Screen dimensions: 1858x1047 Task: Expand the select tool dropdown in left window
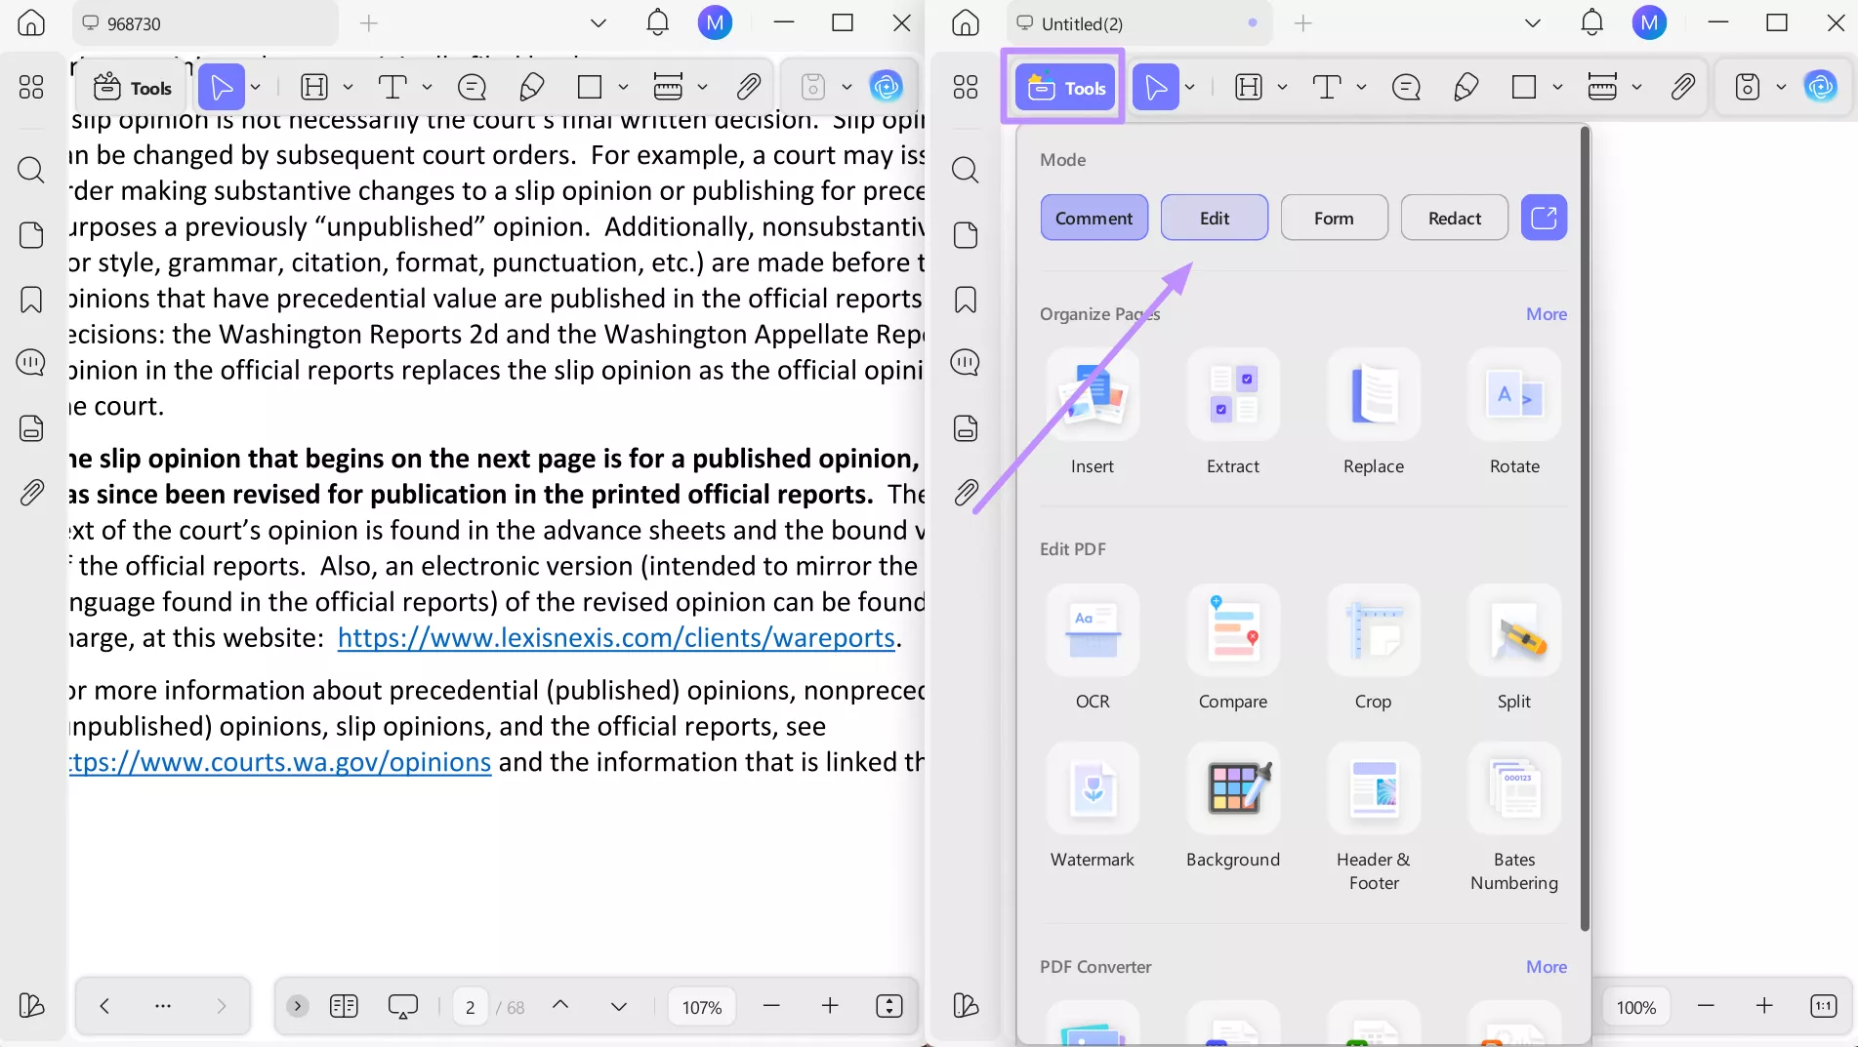(x=256, y=87)
